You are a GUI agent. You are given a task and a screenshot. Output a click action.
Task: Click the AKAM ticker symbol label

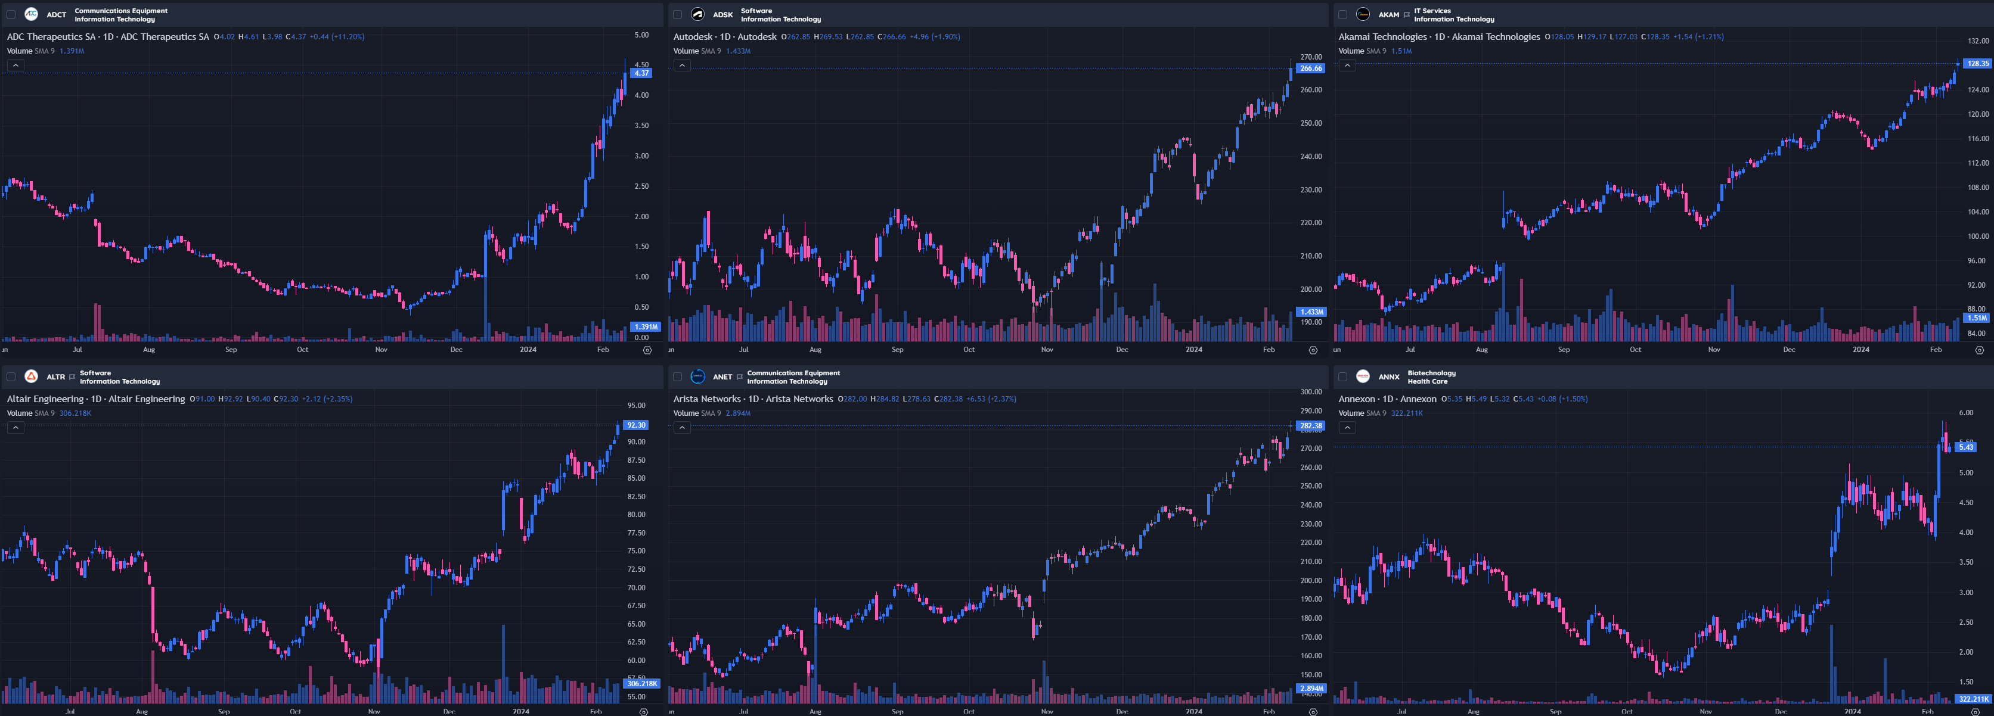(x=1389, y=15)
